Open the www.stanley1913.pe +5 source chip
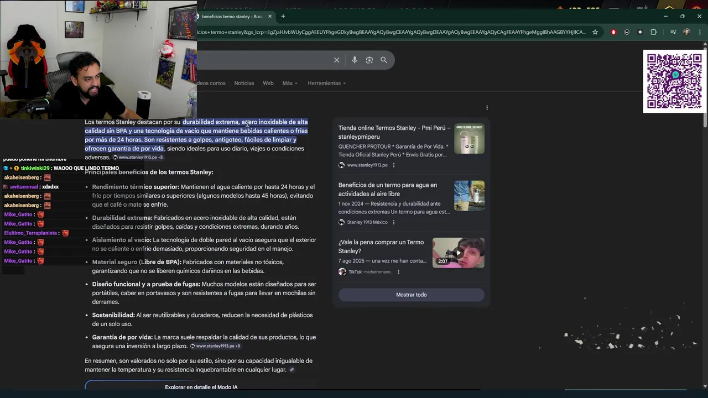This screenshot has width=708, height=398. pyautogui.click(x=138, y=158)
